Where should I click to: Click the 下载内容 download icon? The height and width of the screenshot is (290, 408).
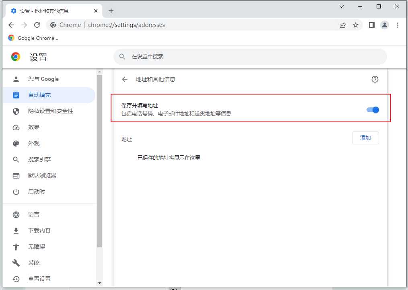[16, 231]
